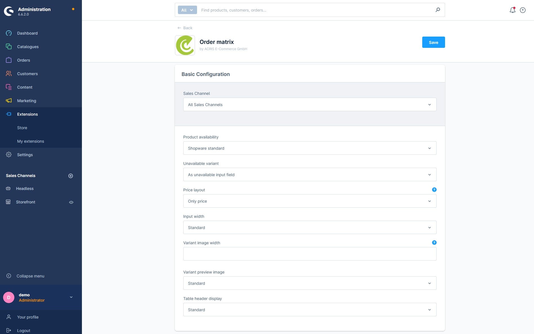
Task: Open Settings menu item
Action: click(41, 155)
